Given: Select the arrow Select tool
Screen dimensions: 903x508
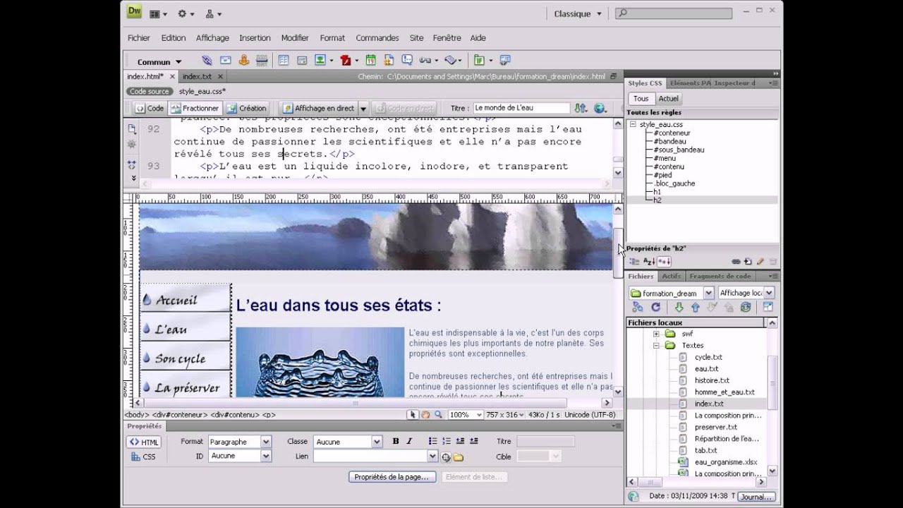Looking at the screenshot, I should click(x=413, y=415).
